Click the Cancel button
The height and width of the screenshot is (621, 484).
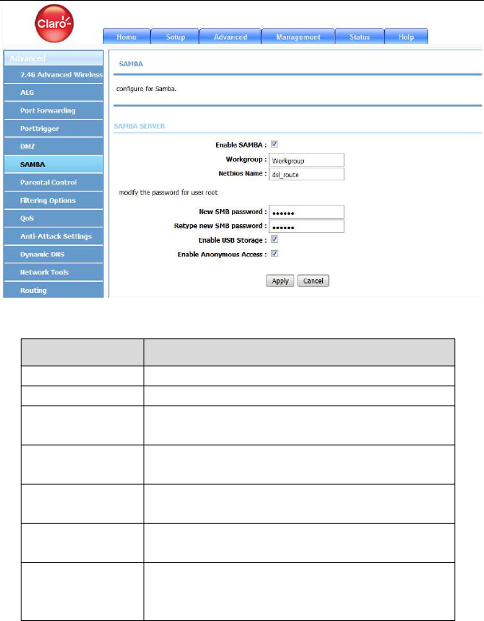[313, 281]
